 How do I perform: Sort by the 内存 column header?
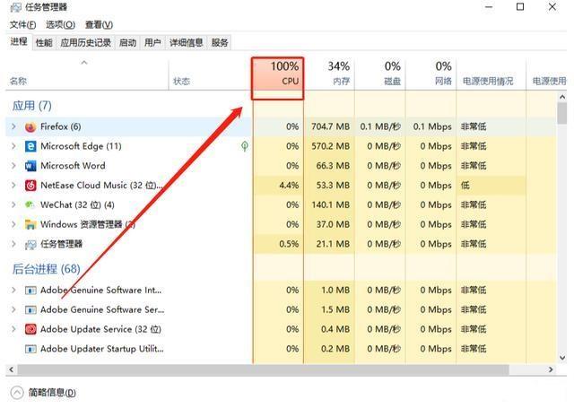[x=329, y=74]
